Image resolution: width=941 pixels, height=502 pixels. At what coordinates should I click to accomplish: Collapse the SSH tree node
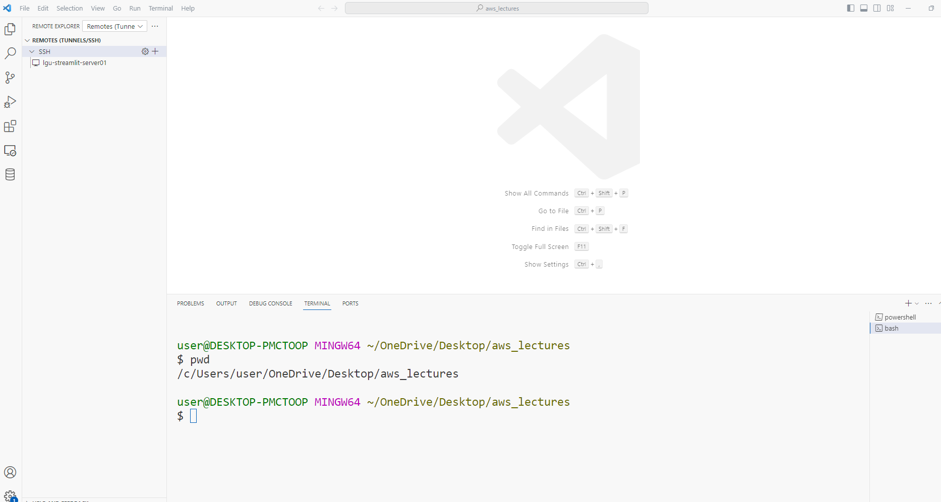tap(32, 51)
